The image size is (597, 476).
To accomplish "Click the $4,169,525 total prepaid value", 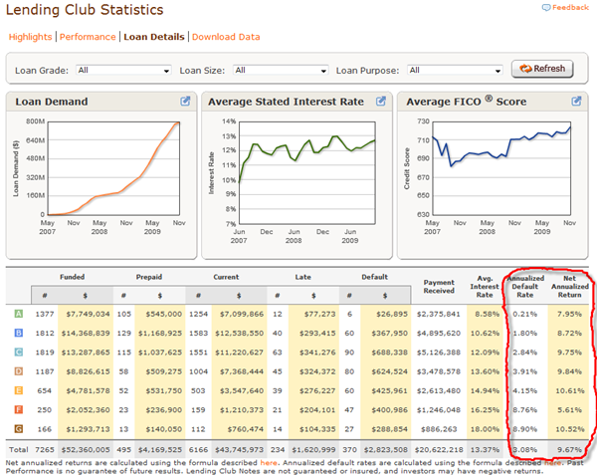I will tap(160, 449).
